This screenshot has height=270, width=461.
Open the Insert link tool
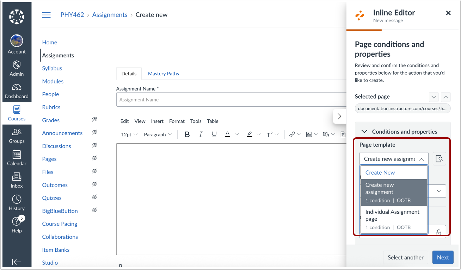tap(291, 134)
